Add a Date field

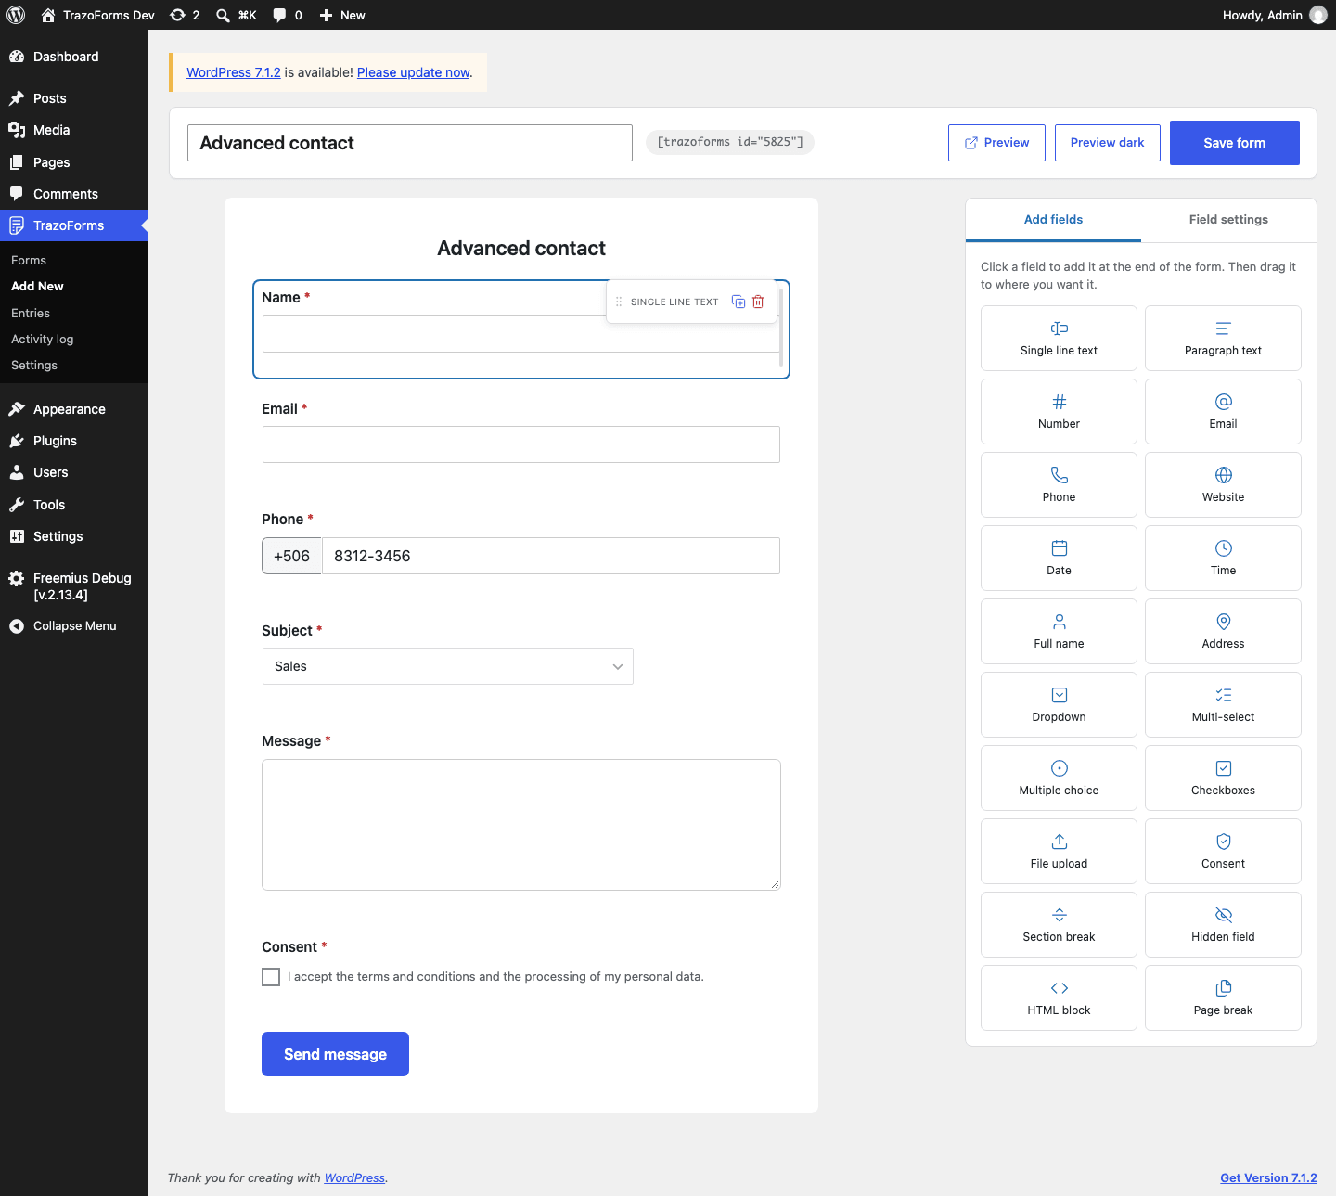pos(1059,558)
